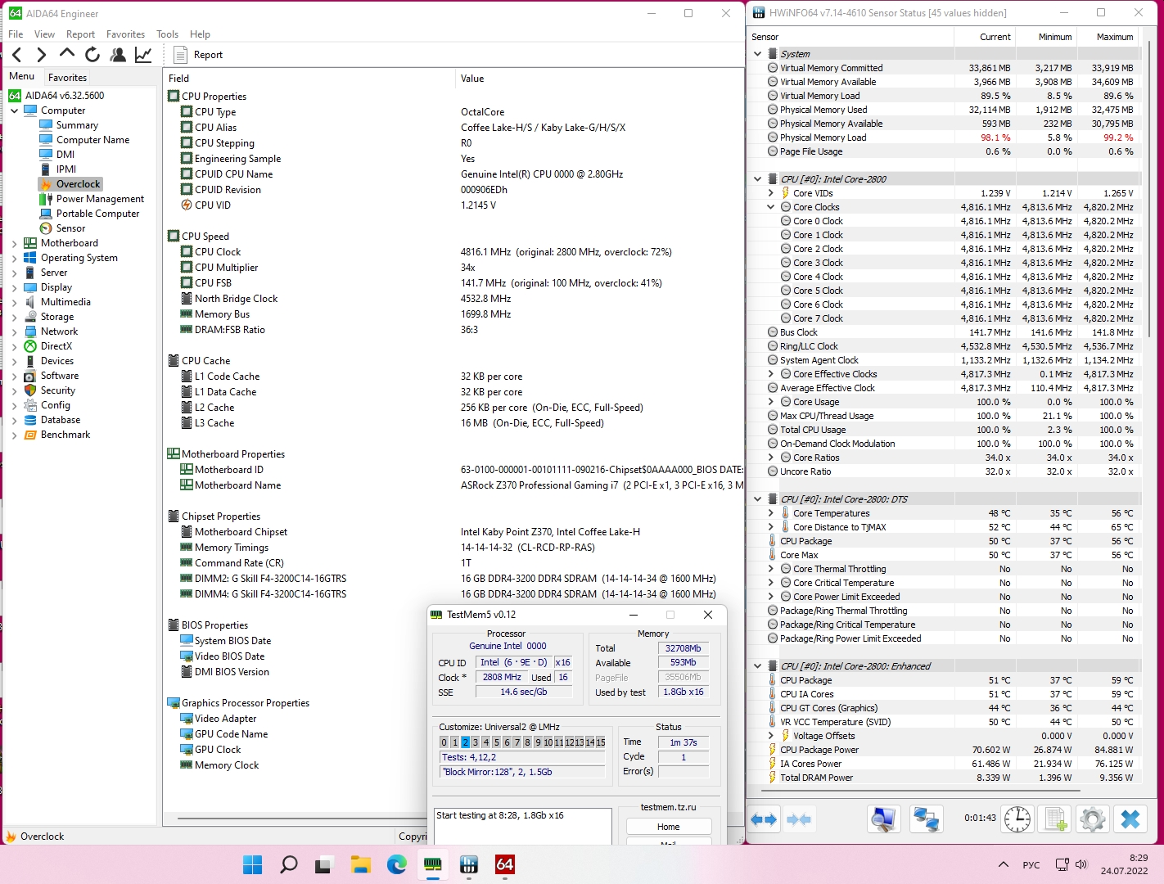1164x884 pixels.
Task: Click the blue X icon in HWiNFO toolbar
Action: click(x=1130, y=819)
